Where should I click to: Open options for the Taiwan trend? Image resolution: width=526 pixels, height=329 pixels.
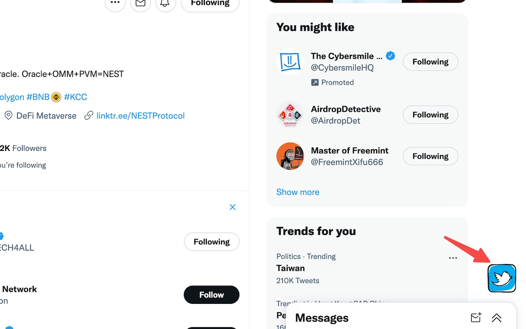pyautogui.click(x=453, y=258)
